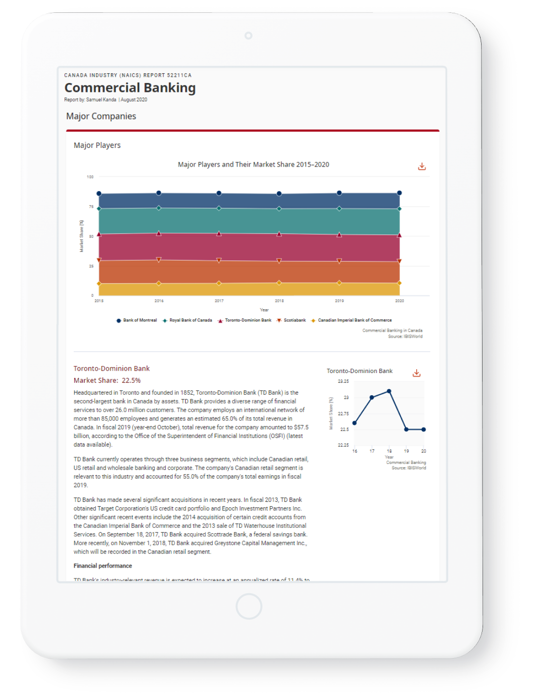
Task: Toggle Bank of Montreal in the chart legend
Action: tap(136, 320)
